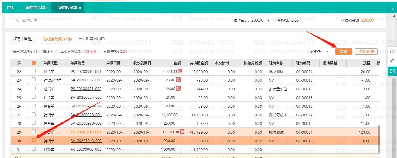This screenshot has height=158, width=397.
Task: Switch to the 查看销货单 tab
Action: click(35, 8)
